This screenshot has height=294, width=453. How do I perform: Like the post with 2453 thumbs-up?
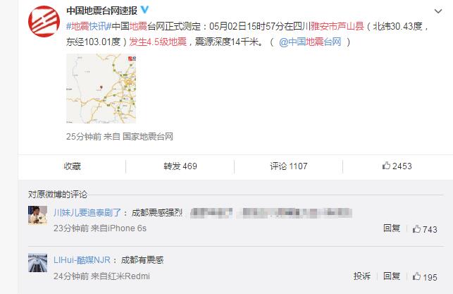pyautogui.click(x=397, y=166)
